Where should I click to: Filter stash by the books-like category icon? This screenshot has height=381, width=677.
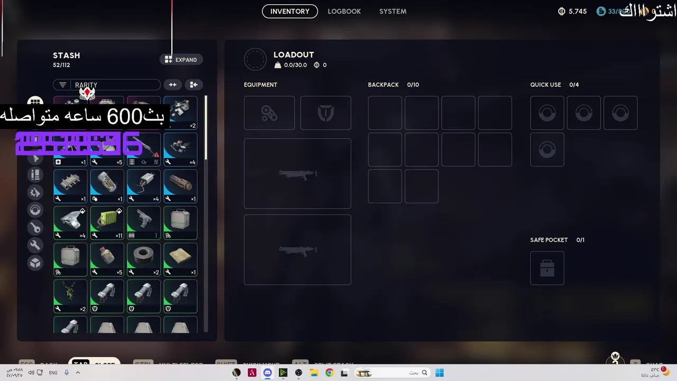35,174
